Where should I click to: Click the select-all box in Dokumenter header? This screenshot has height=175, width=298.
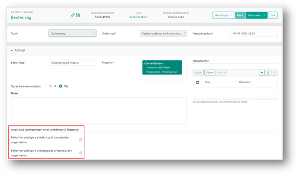coord(197,82)
